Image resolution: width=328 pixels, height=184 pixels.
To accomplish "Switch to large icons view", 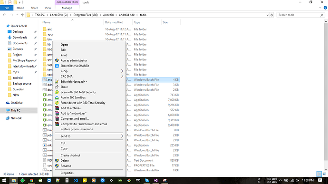I will (x=324, y=174).
